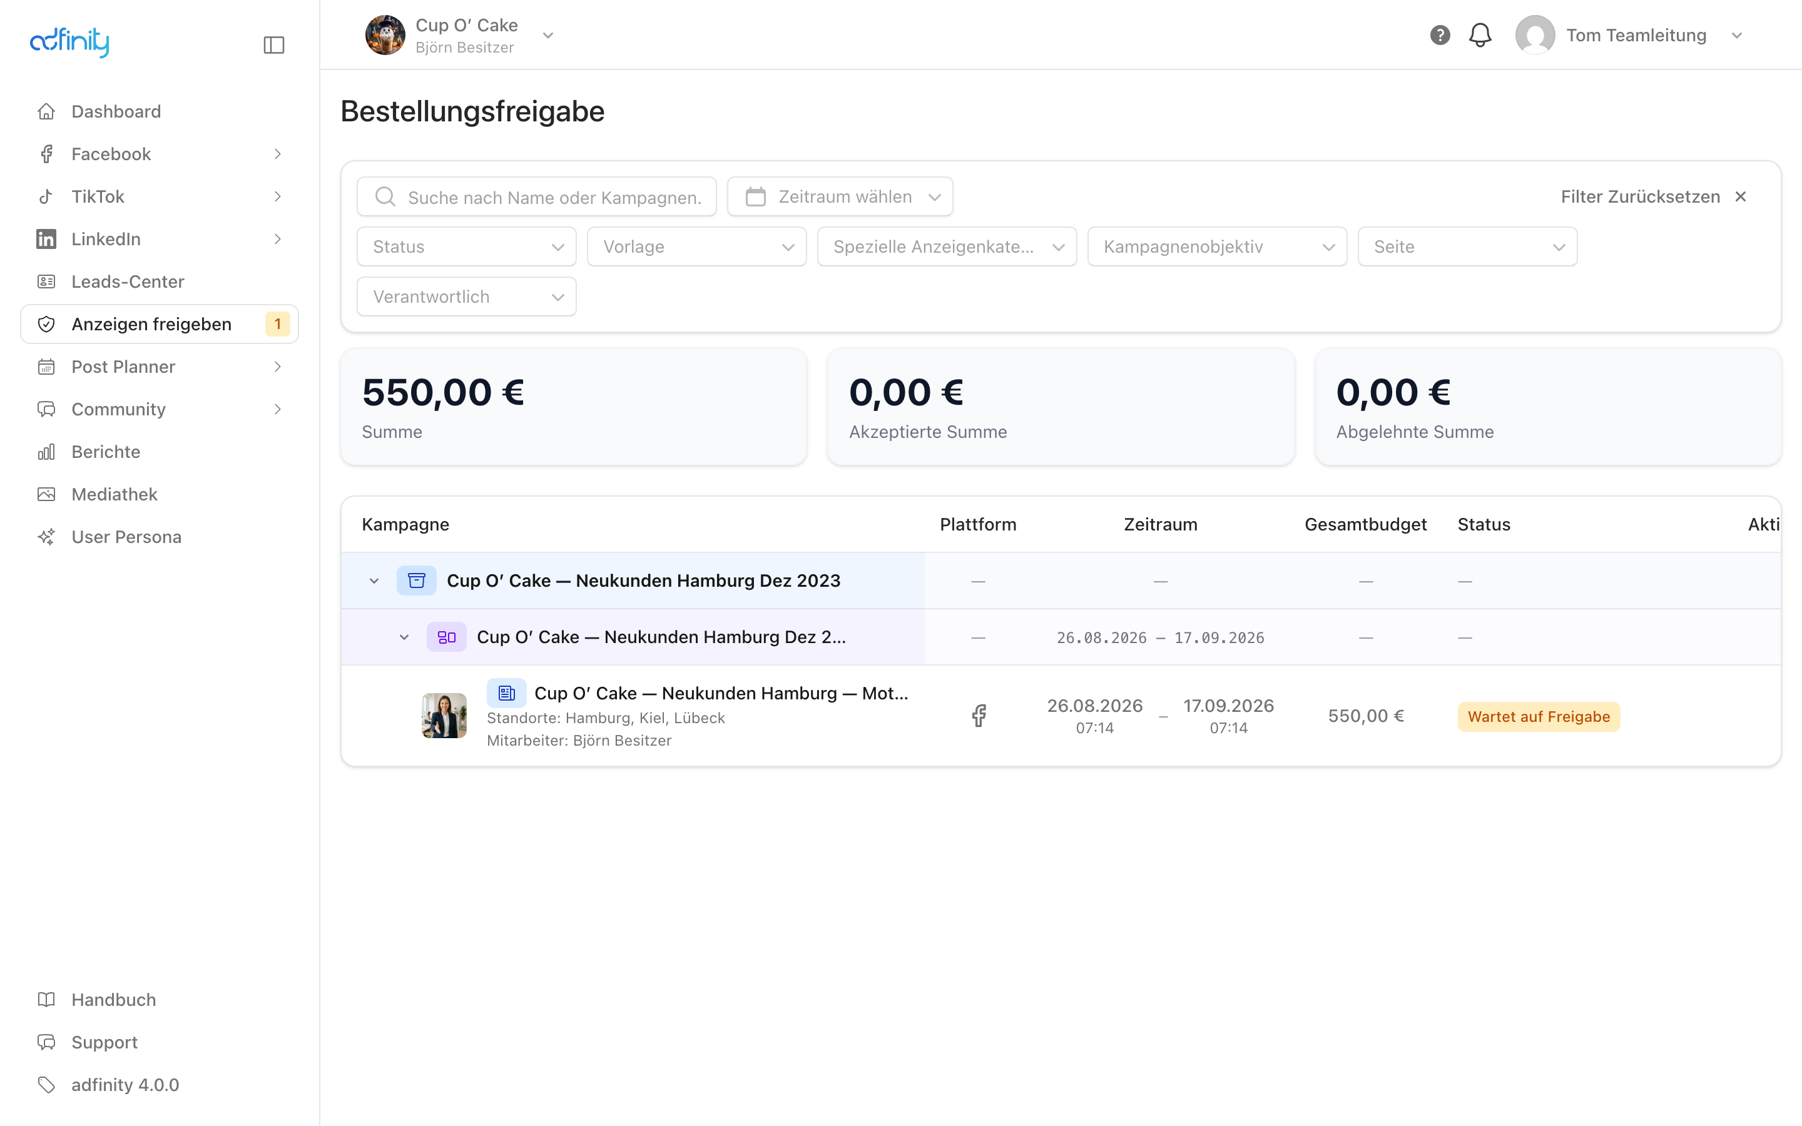Click the adfinity logo
This screenshot has width=1802, height=1126.
69,42
